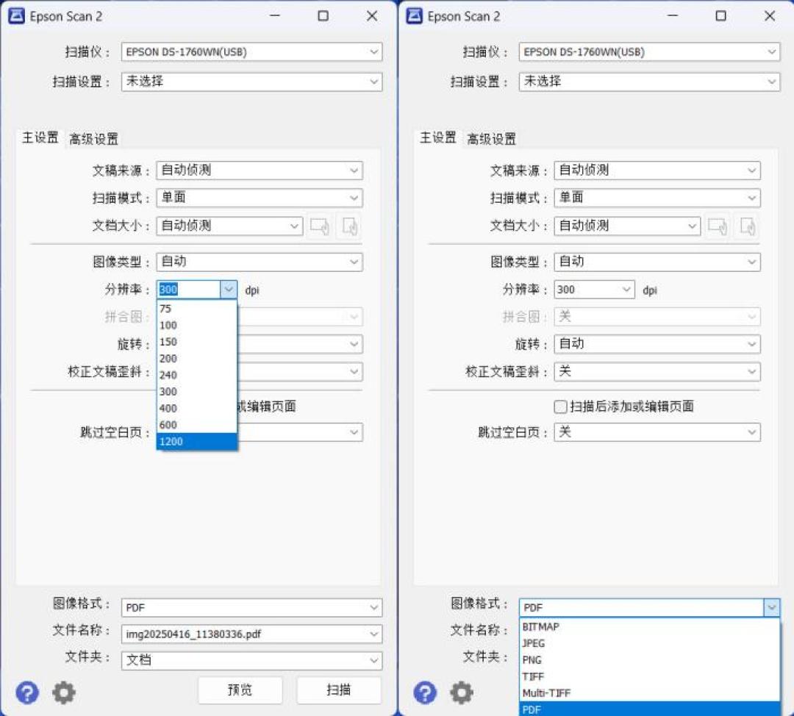This screenshot has height=716, width=794.
Task: Open 文档大小 dropdown in left window
Action: pyautogui.click(x=229, y=226)
